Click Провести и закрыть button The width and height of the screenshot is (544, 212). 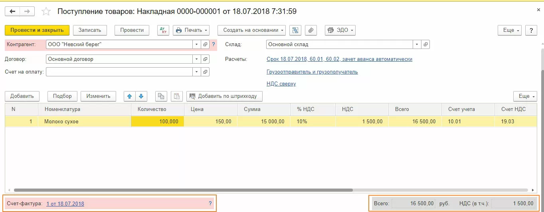pyautogui.click(x=37, y=30)
